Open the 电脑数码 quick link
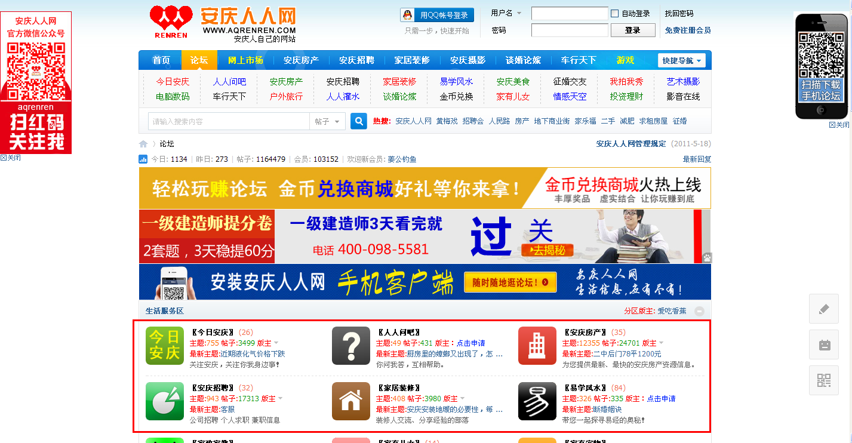Screen dimensions: 852x443 [173, 97]
